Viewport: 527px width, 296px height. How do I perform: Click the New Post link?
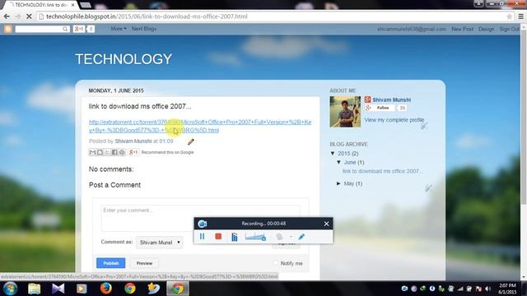coord(462,30)
